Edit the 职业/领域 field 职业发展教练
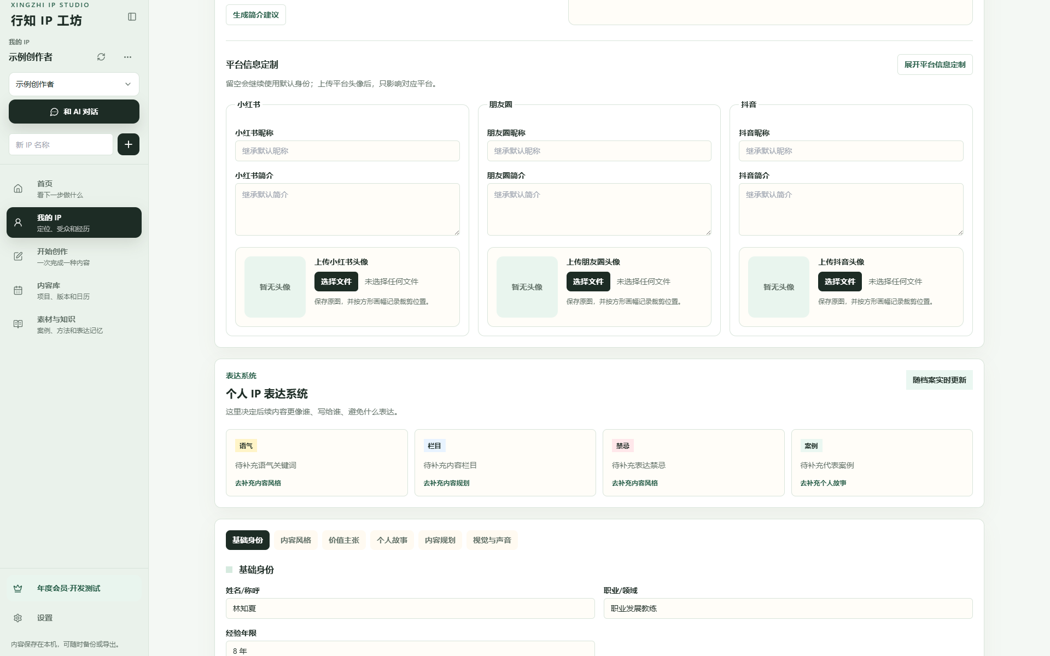1050x656 pixels. [x=788, y=608]
